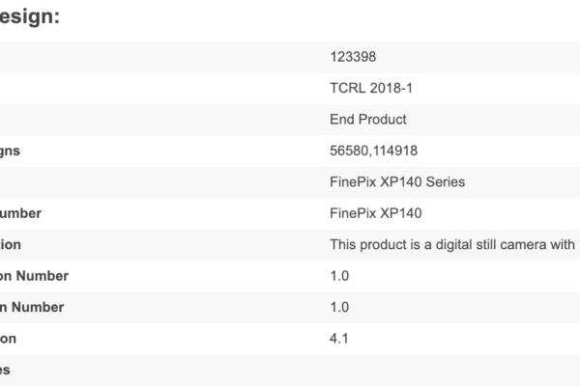Click the 4.1 value
The height and width of the screenshot is (386, 580).
pyautogui.click(x=338, y=339)
